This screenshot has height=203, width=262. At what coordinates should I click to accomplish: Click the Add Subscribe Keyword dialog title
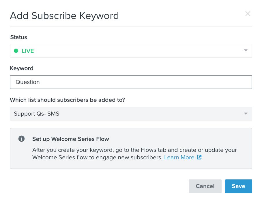[64, 16]
